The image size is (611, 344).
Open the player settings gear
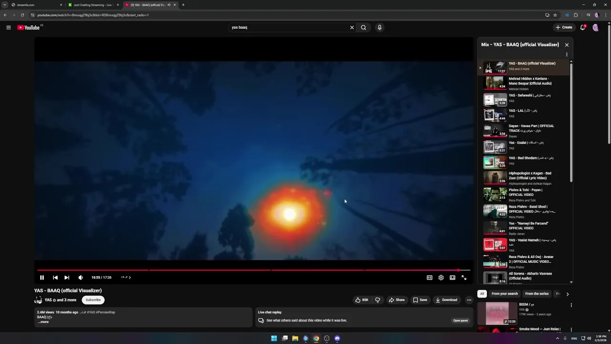(441, 278)
